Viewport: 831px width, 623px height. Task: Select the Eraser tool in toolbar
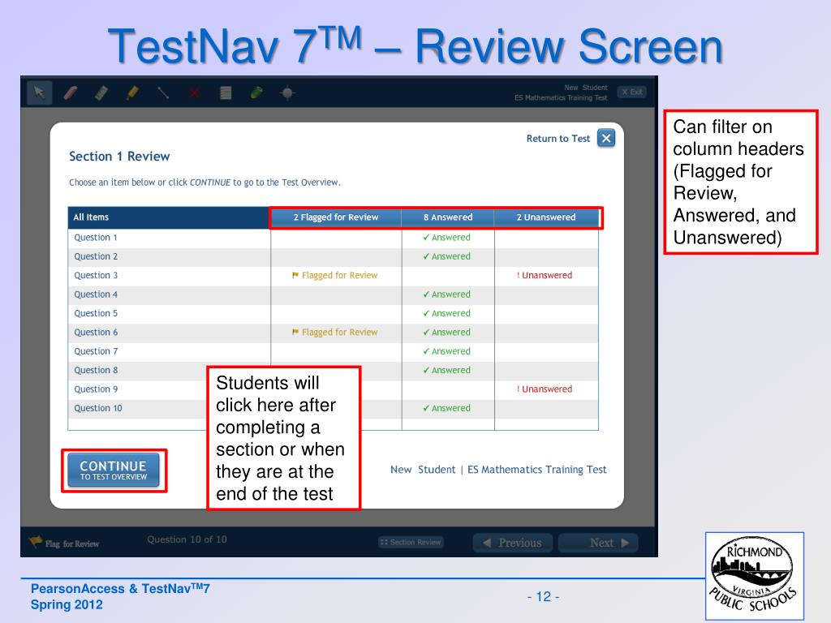coord(71,93)
